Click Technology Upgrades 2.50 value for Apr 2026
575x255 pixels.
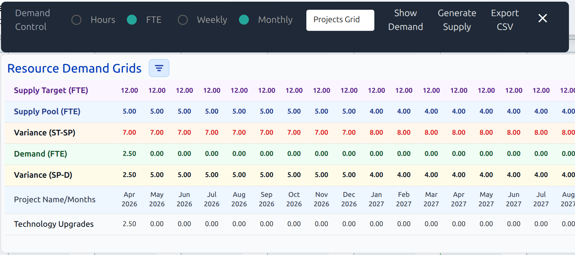pyautogui.click(x=129, y=224)
